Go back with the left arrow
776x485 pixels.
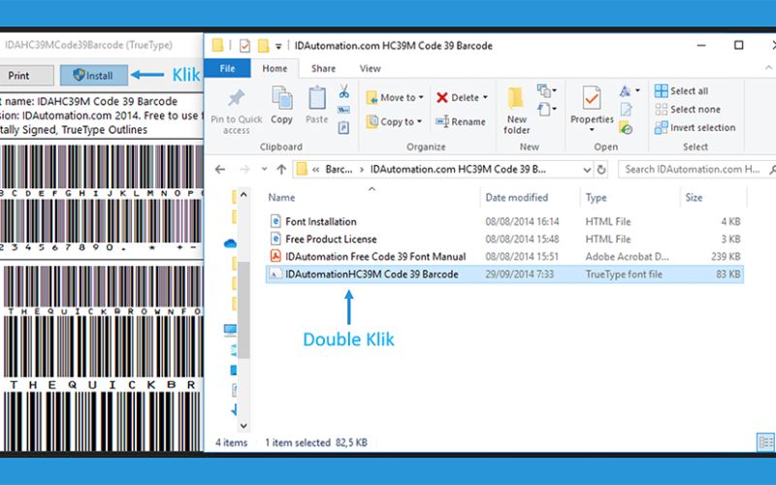pyautogui.click(x=220, y=169)
